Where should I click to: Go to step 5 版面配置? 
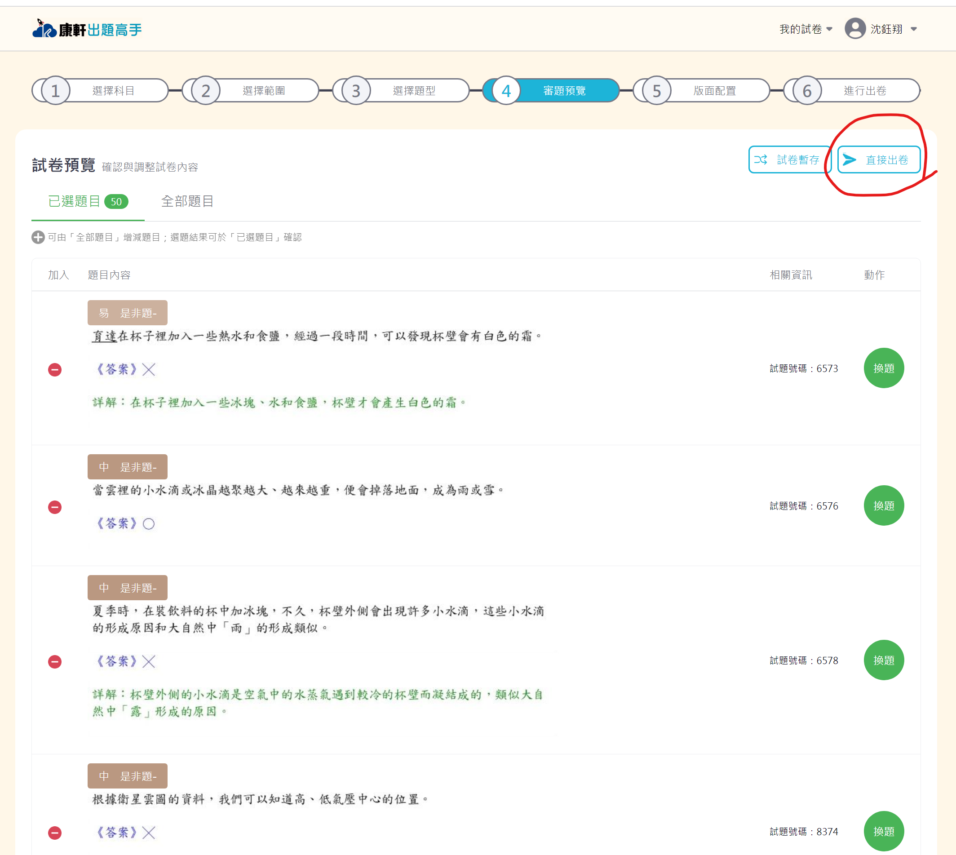(x=701, y=91)
